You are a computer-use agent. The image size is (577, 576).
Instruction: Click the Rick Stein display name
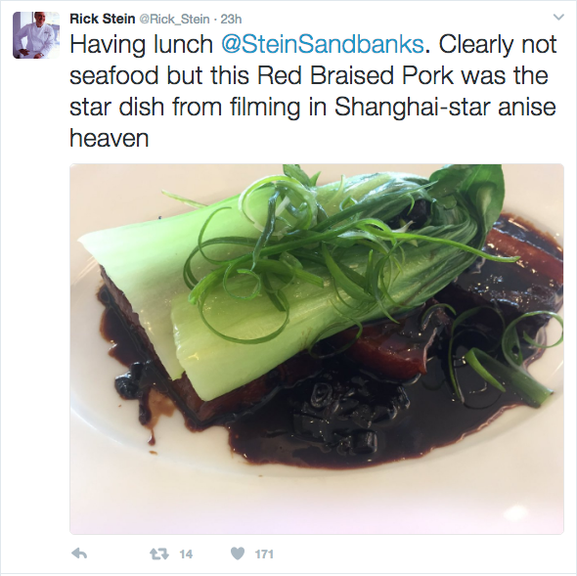103,19
